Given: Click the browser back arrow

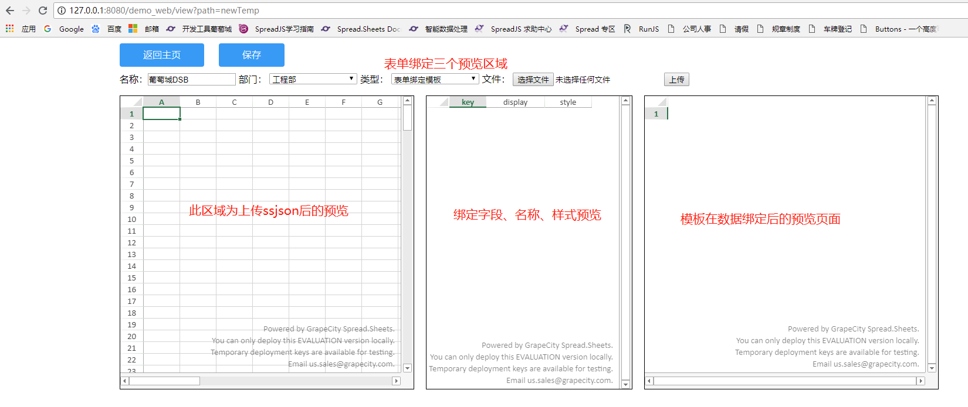Looking at the screenshot, I should point(10,11).
